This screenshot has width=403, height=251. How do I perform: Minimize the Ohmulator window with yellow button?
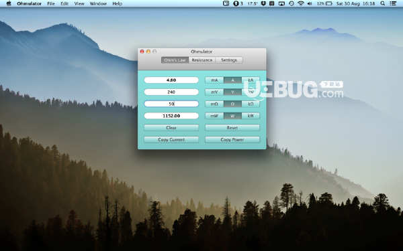[x=148, y=52]
